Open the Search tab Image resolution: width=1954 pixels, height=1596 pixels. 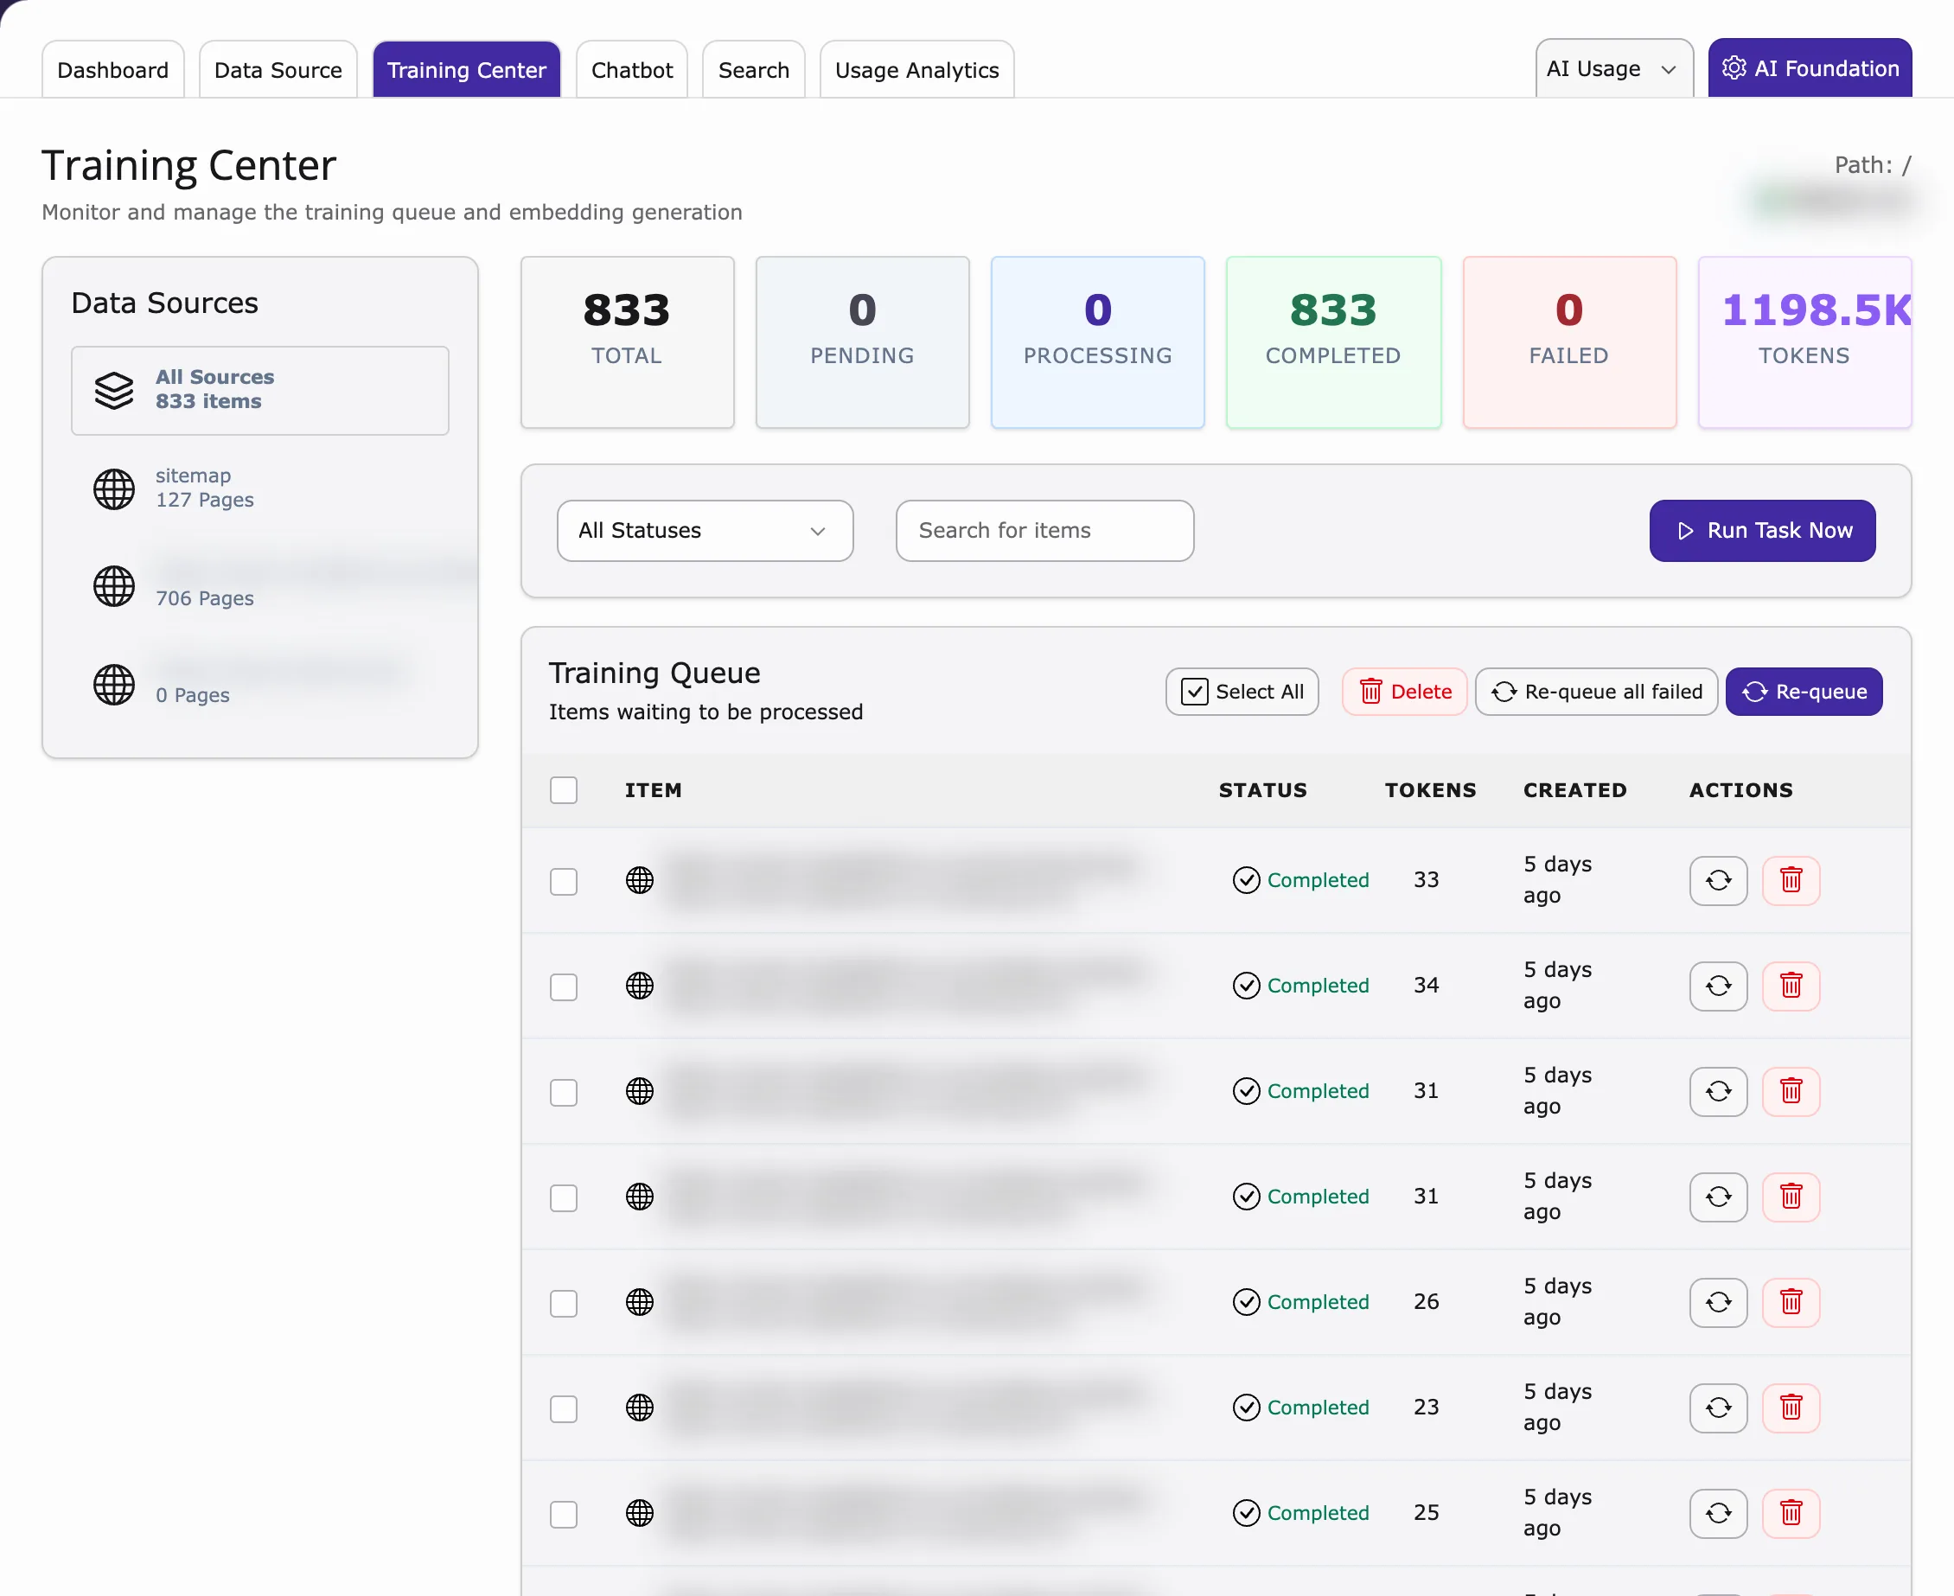tap(753, 69)
